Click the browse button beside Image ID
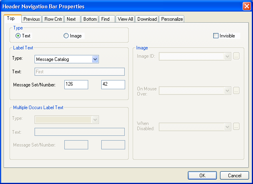 click(236, 57)
